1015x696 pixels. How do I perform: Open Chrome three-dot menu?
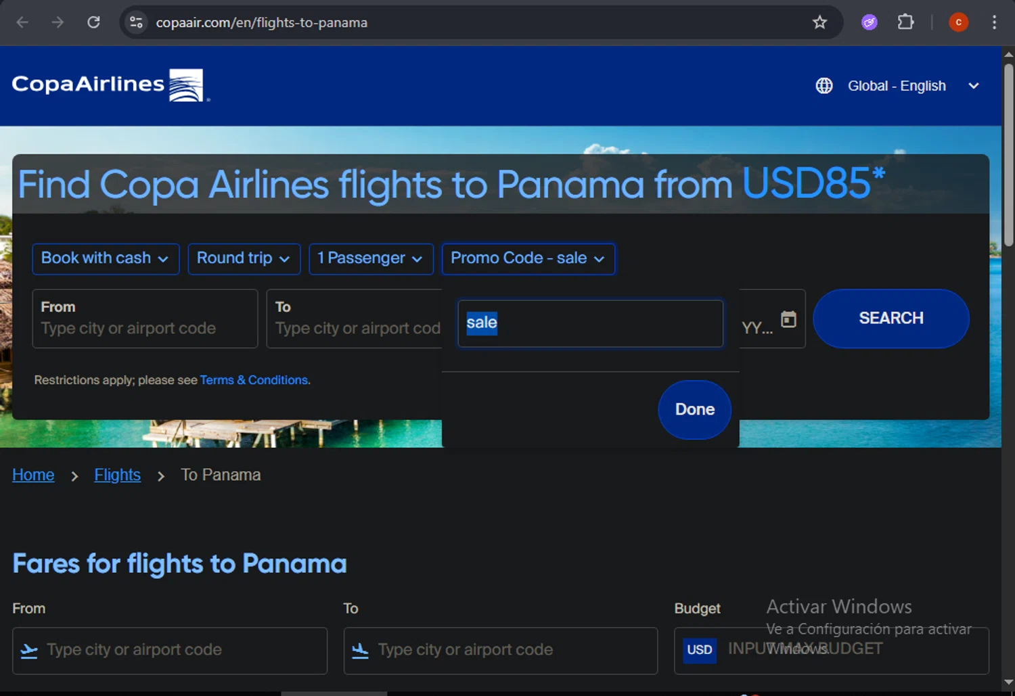(x=994, y=22)
